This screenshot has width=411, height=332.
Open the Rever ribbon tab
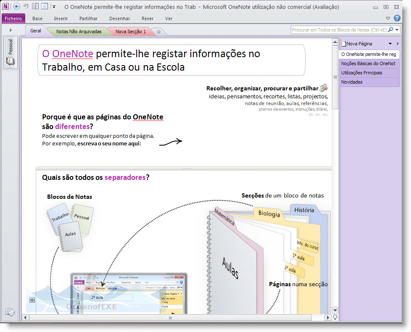(x=148, y=18)
